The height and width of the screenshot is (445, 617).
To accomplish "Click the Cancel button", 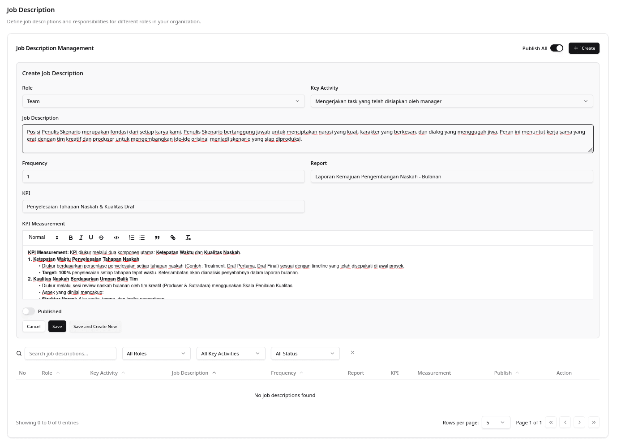I will [x=34, y=327].
